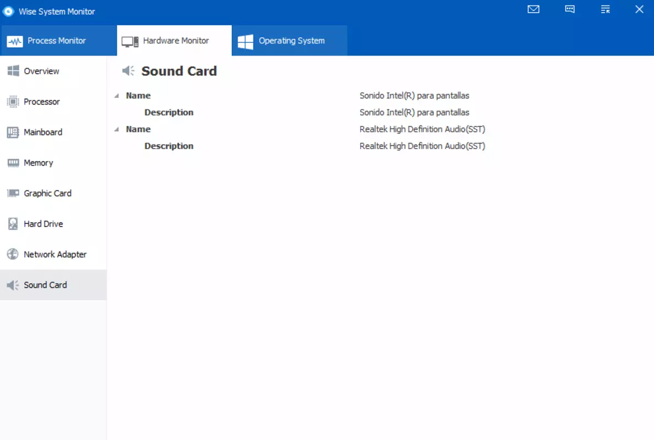Open the menu list icon in title bar
The width and height of the screenshot is (654, 440).
605,9
